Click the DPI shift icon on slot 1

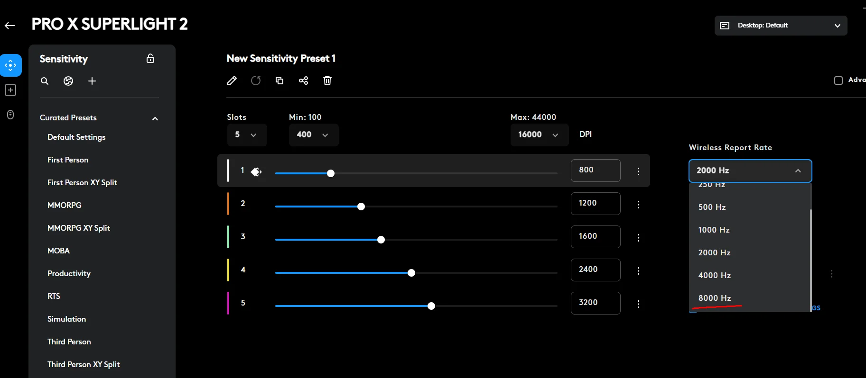[256, 172]
